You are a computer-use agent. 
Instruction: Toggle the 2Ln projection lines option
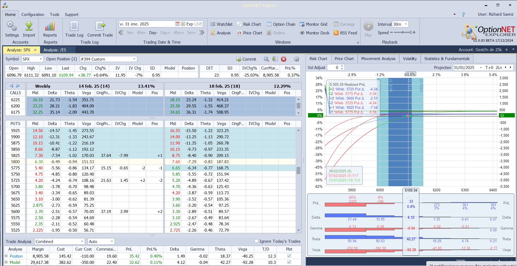[x=499, y=68]
